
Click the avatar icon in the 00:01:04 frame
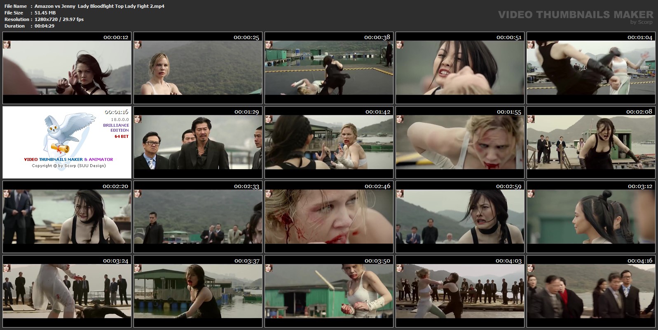point(531,44)
